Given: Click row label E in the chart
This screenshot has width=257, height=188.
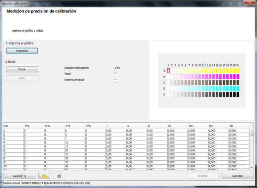Looking at the screenshot, I should click(164, 94).
